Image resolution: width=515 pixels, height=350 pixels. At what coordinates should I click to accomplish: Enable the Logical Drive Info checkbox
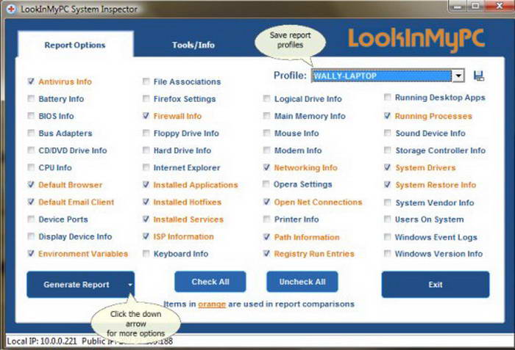click(266, 98)
